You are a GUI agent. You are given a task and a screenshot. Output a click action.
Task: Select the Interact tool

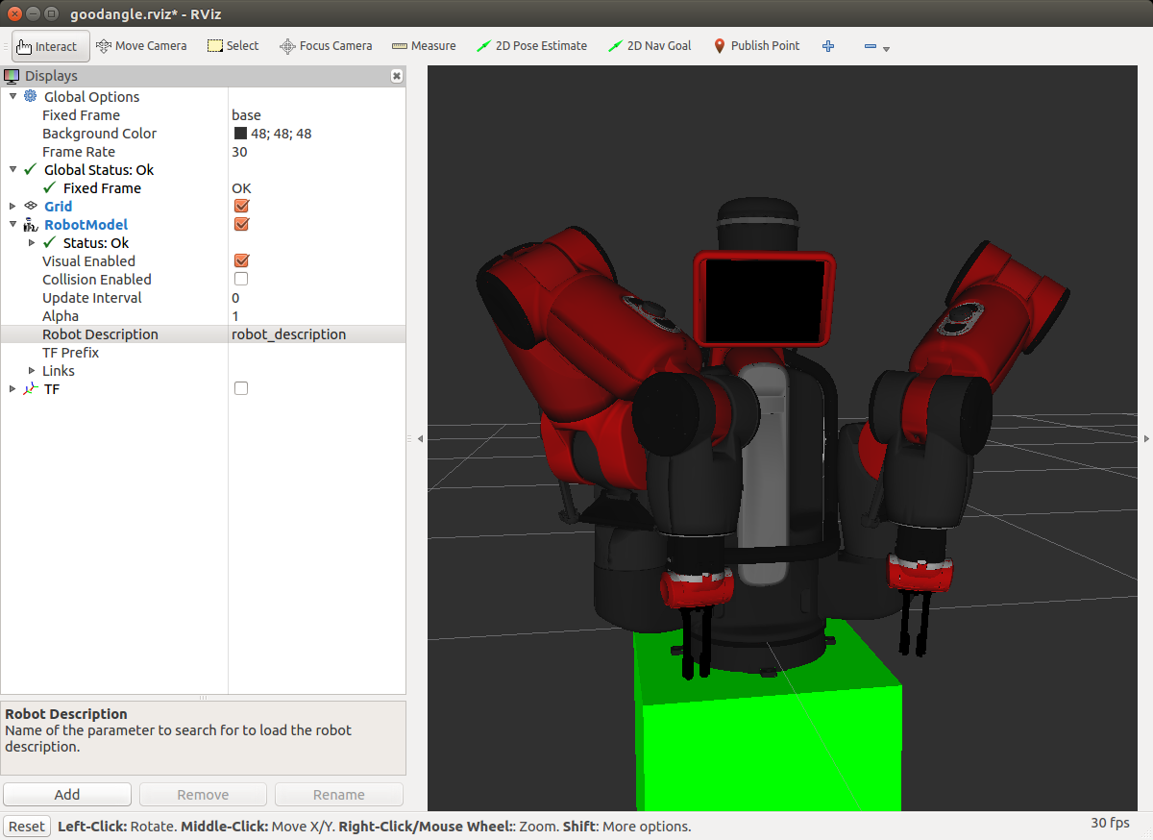[x=51, y=46]
